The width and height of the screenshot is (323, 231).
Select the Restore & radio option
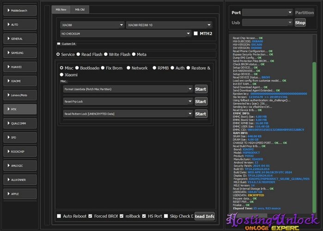[188, 68]
